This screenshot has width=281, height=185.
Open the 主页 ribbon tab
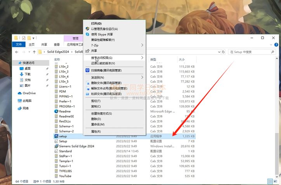pyautogui.click(x=31, y=45)
